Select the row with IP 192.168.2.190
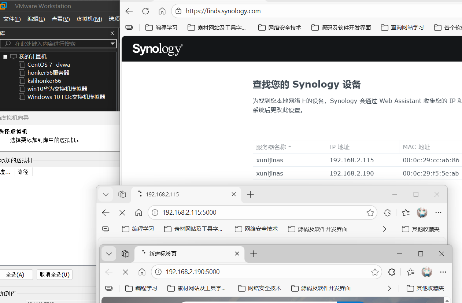 [x=357, y=173]
